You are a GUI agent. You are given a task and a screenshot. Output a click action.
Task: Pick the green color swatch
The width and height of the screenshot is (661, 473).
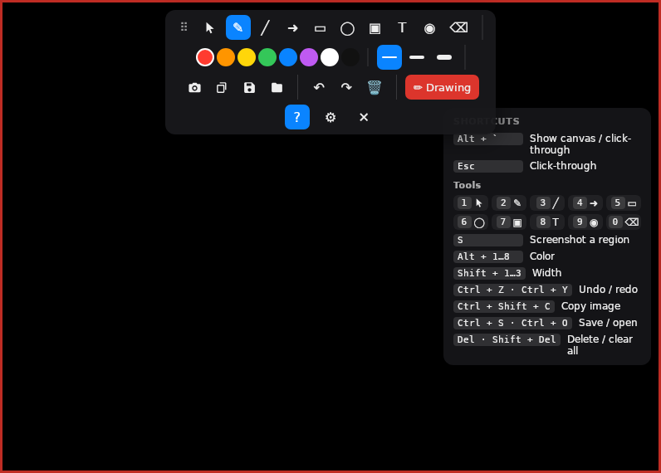point(267,57)
